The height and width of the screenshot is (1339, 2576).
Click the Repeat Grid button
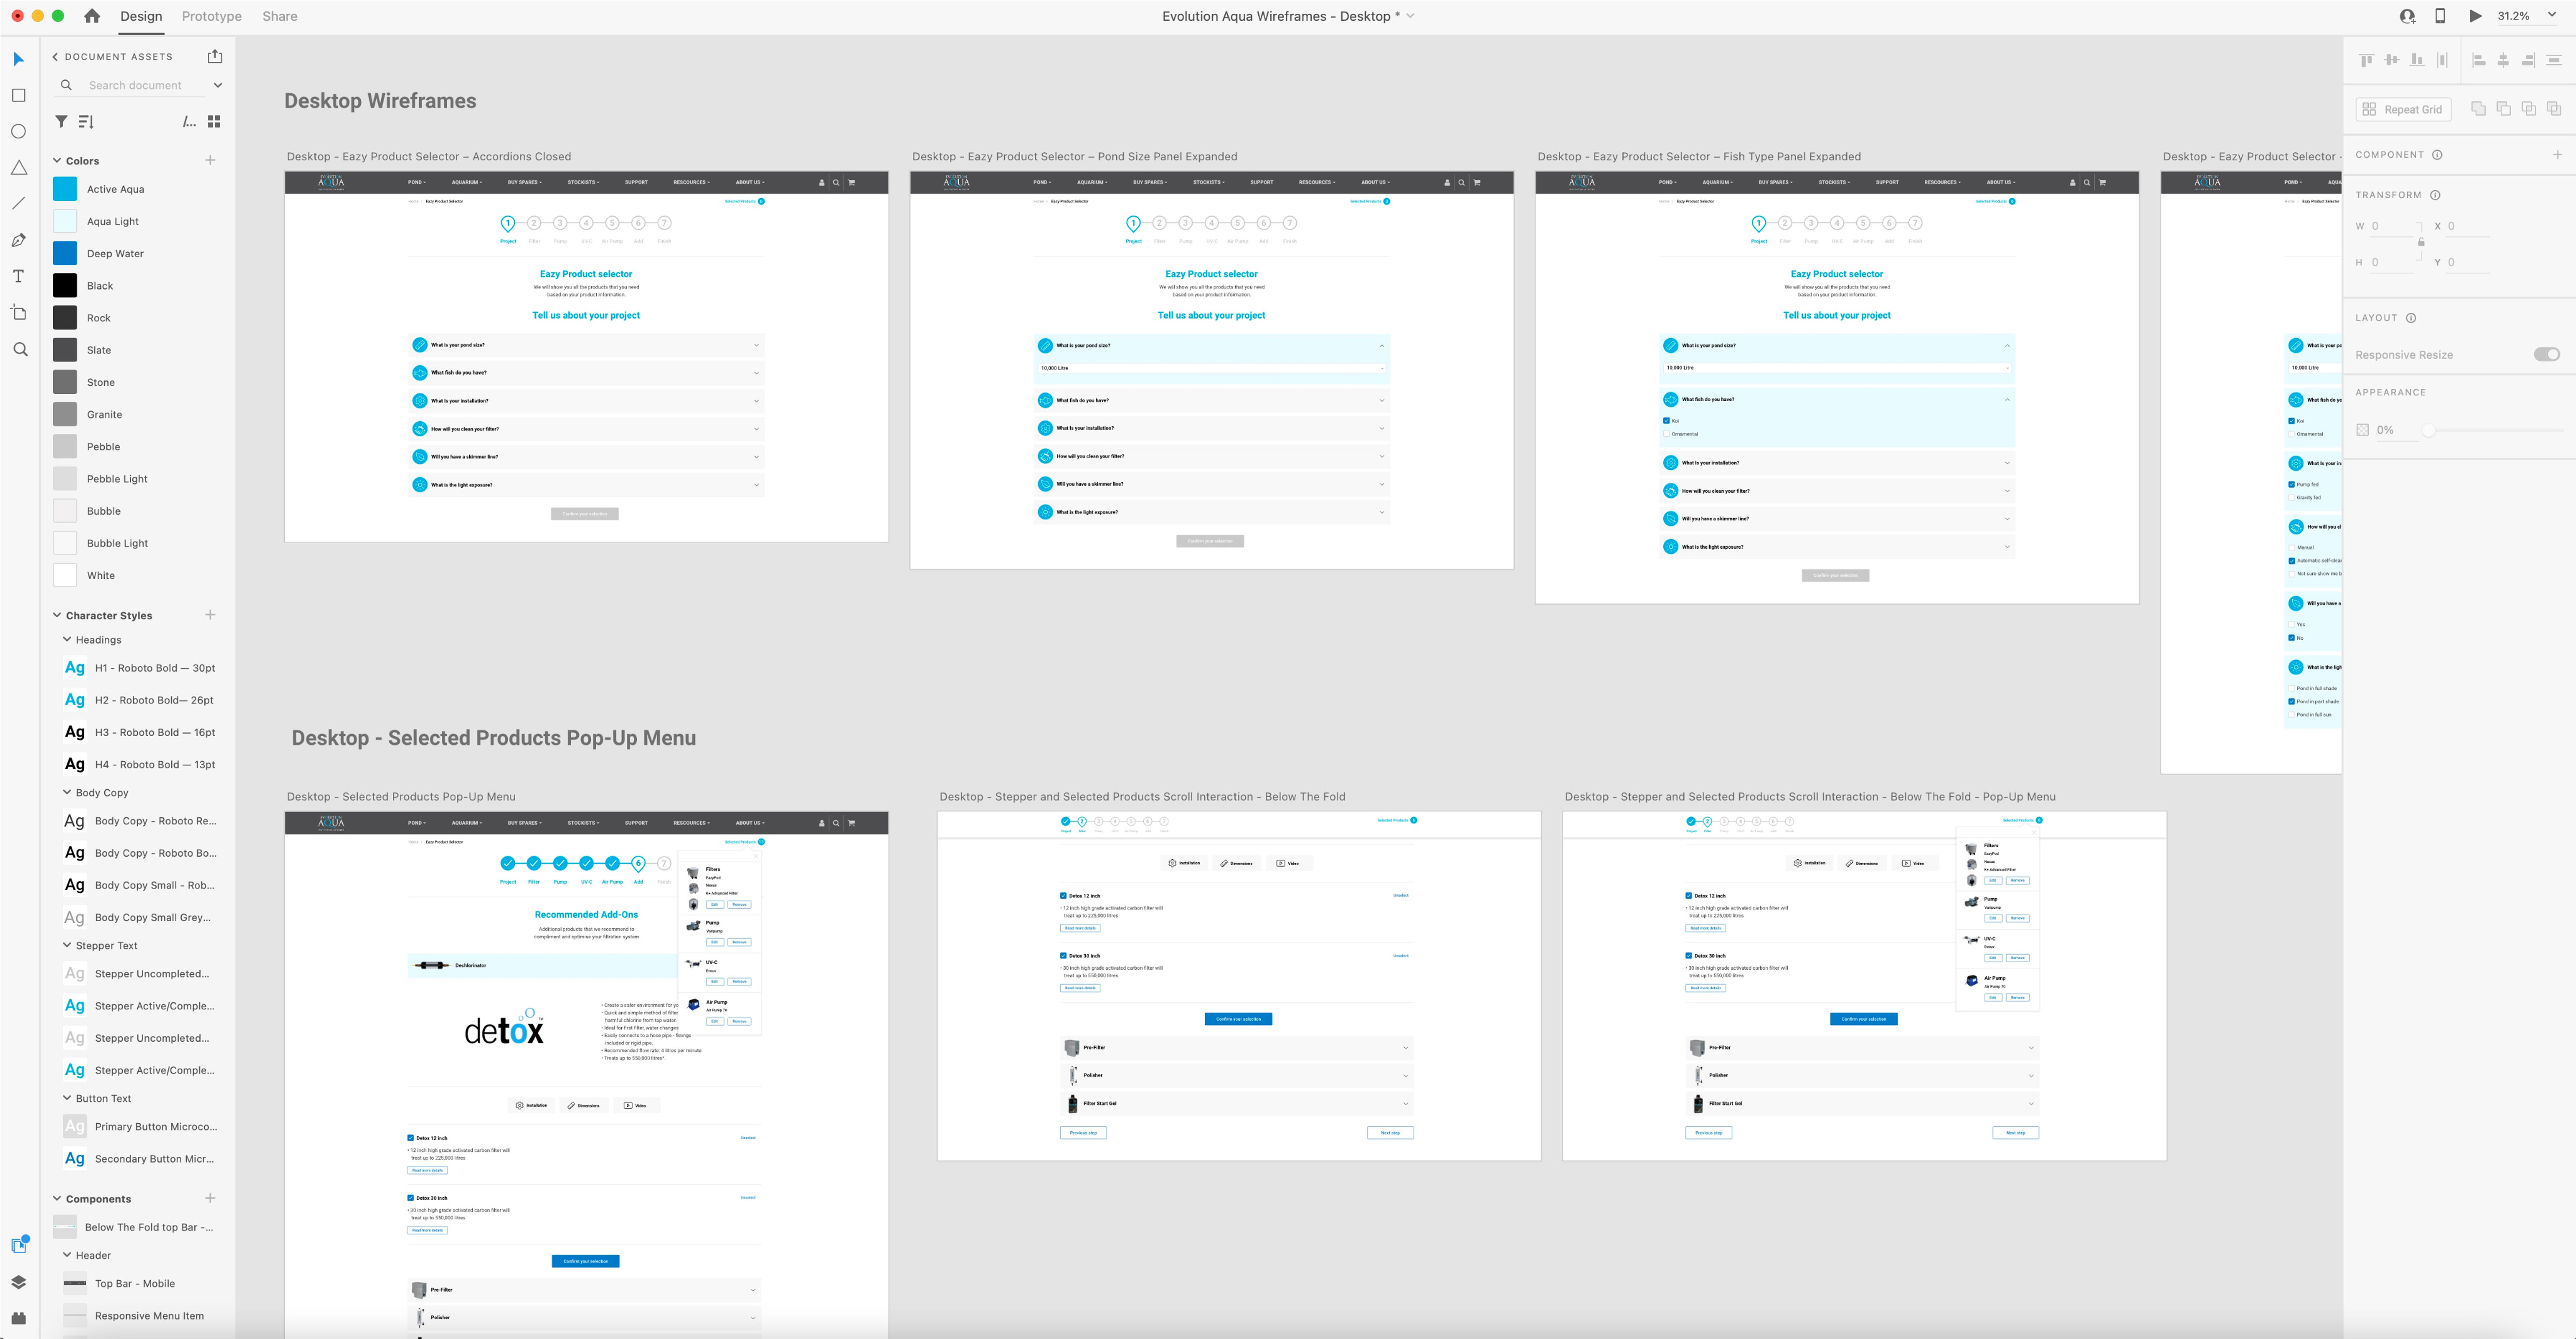coord(2403,109)
